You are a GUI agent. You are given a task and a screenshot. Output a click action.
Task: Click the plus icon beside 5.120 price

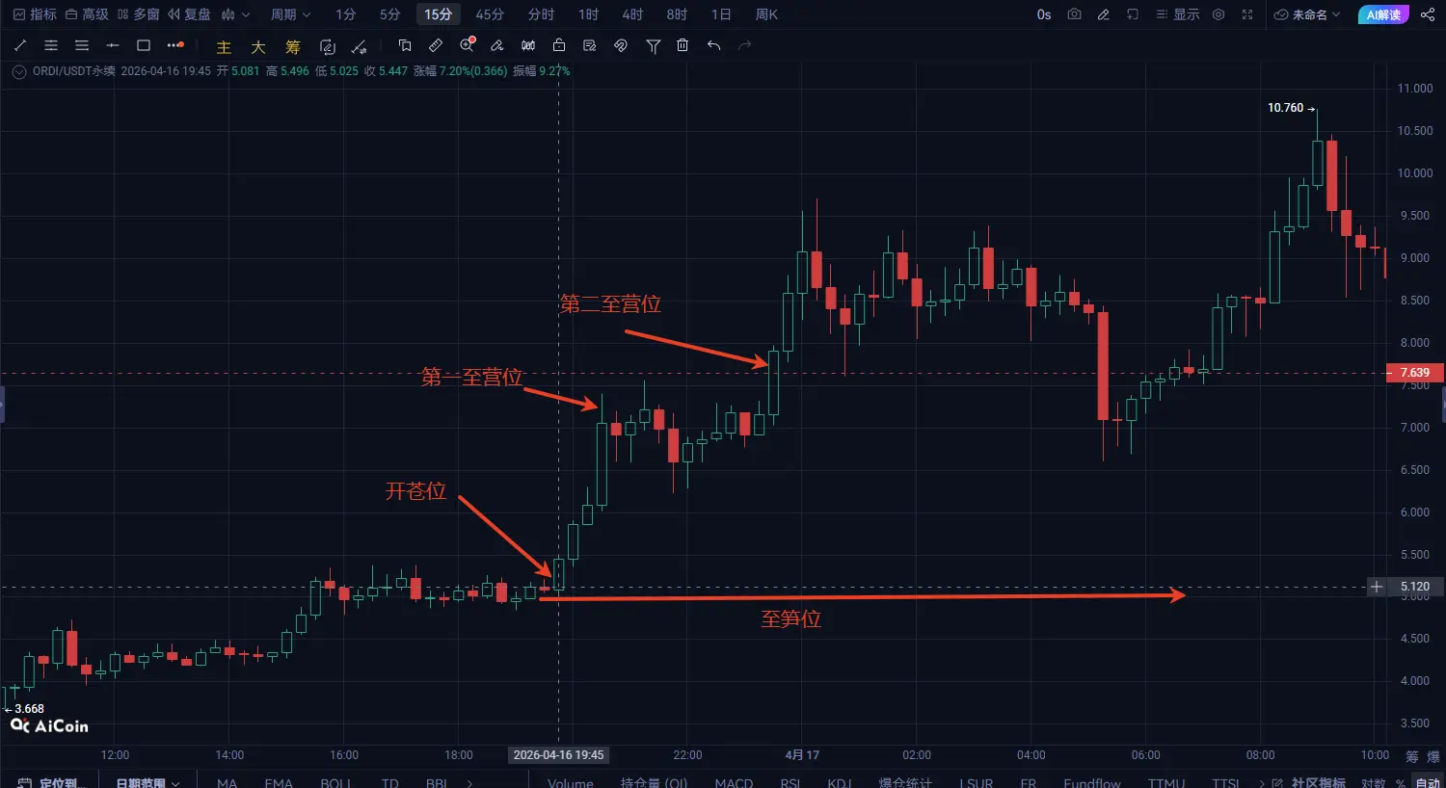tap(1377, 587)
